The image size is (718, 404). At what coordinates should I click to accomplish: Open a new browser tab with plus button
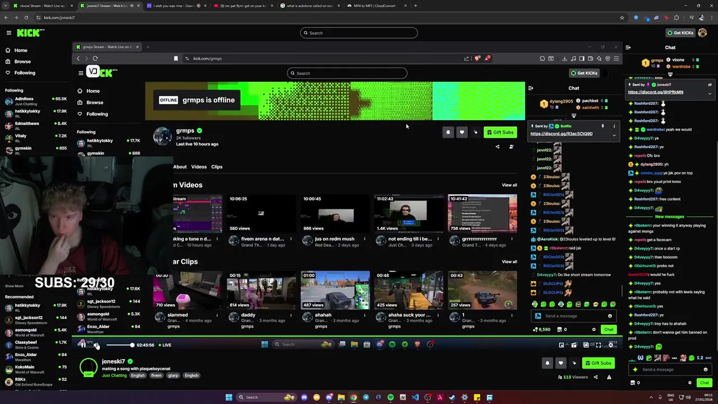pyautogui.click(x=415, y=6)
